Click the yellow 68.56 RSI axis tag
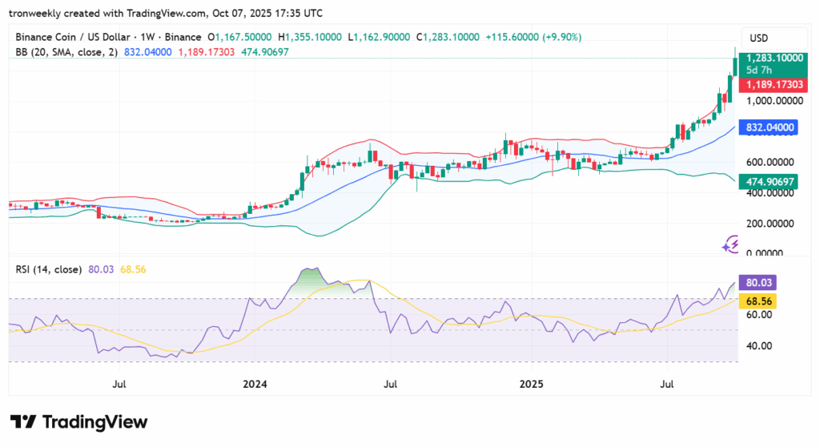The width and height of the screenshot is (820, 448). click(758, 300)
